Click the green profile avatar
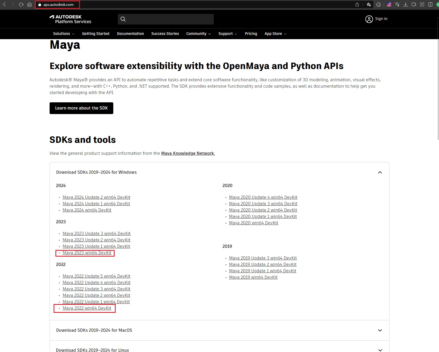The image size is (439, 352). pos(438,5)
